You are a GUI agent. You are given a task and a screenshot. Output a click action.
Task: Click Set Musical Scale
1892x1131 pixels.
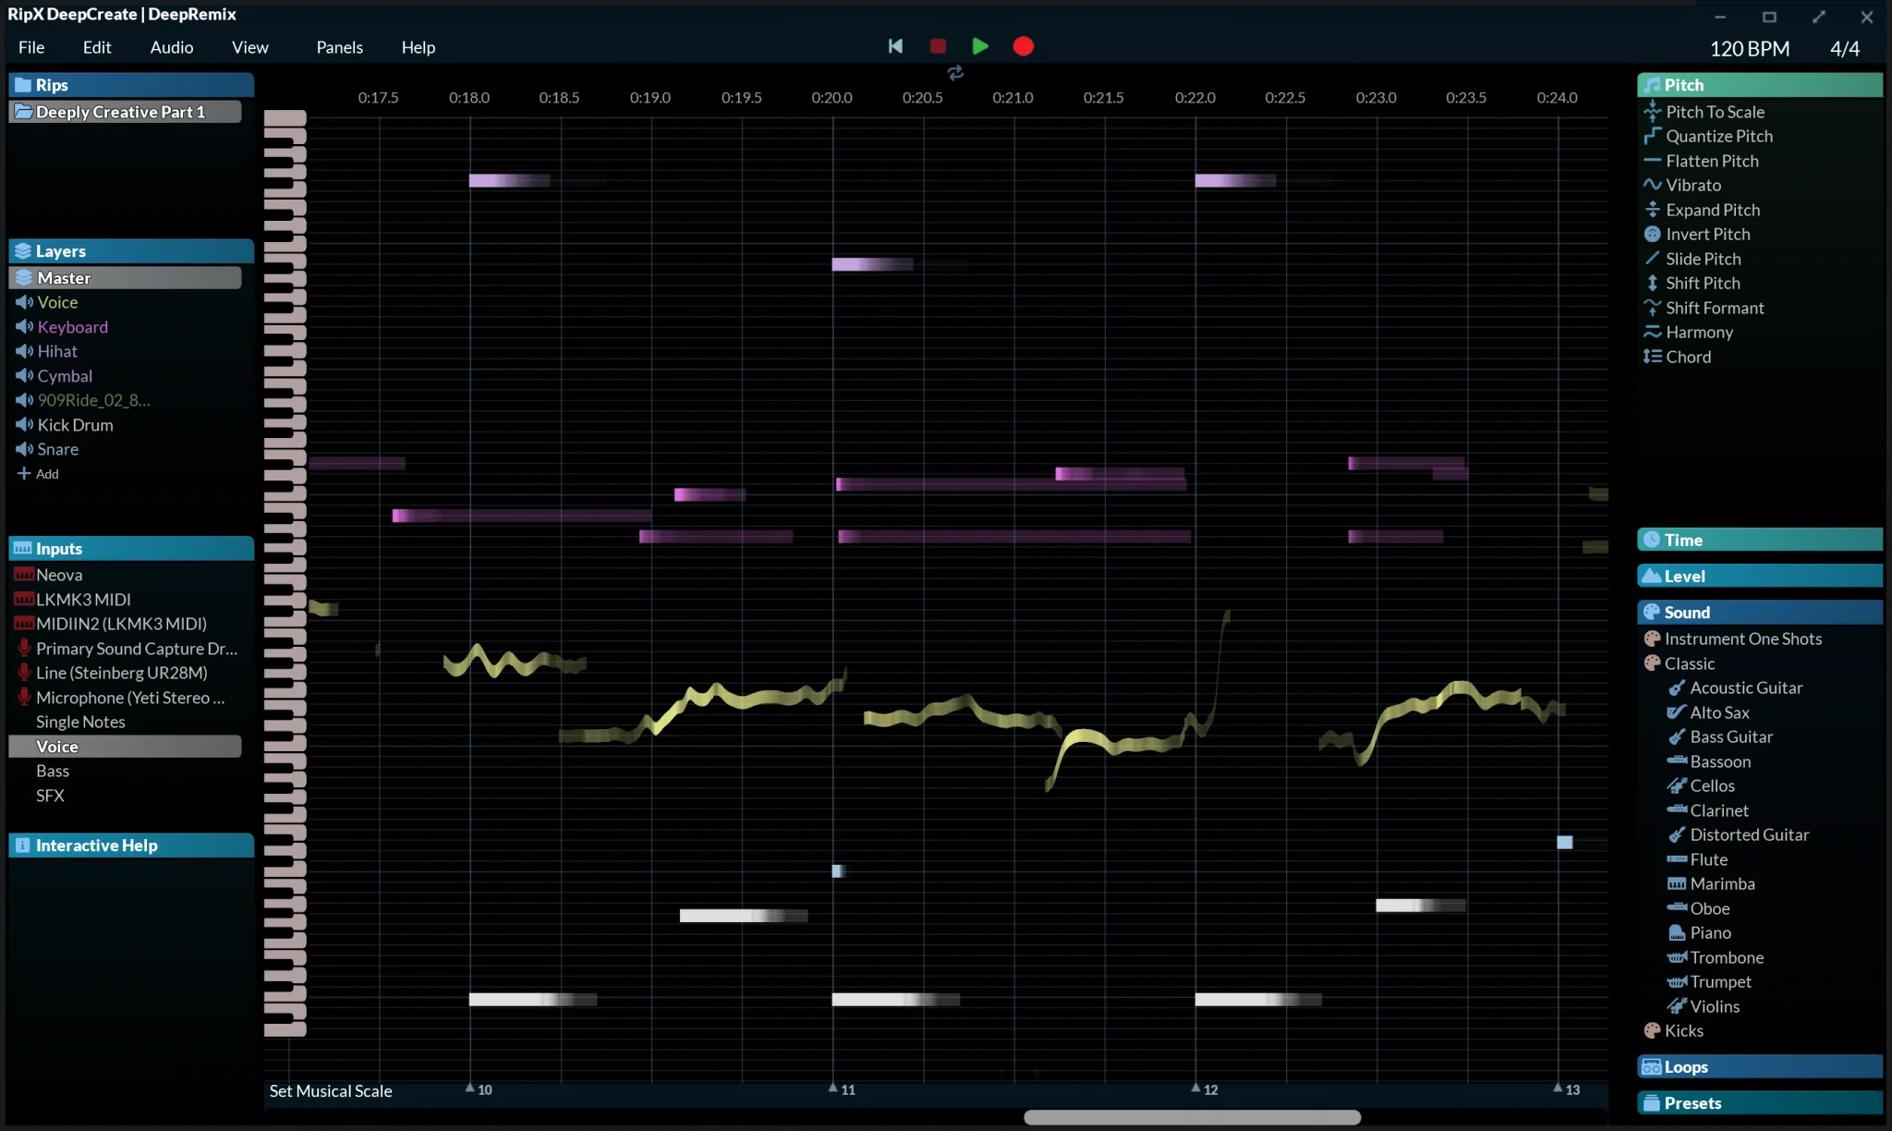[331, 1091]
